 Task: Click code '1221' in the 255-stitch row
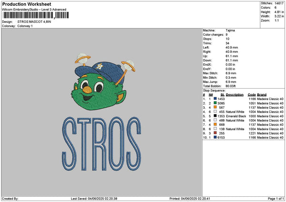click(252, 133)
